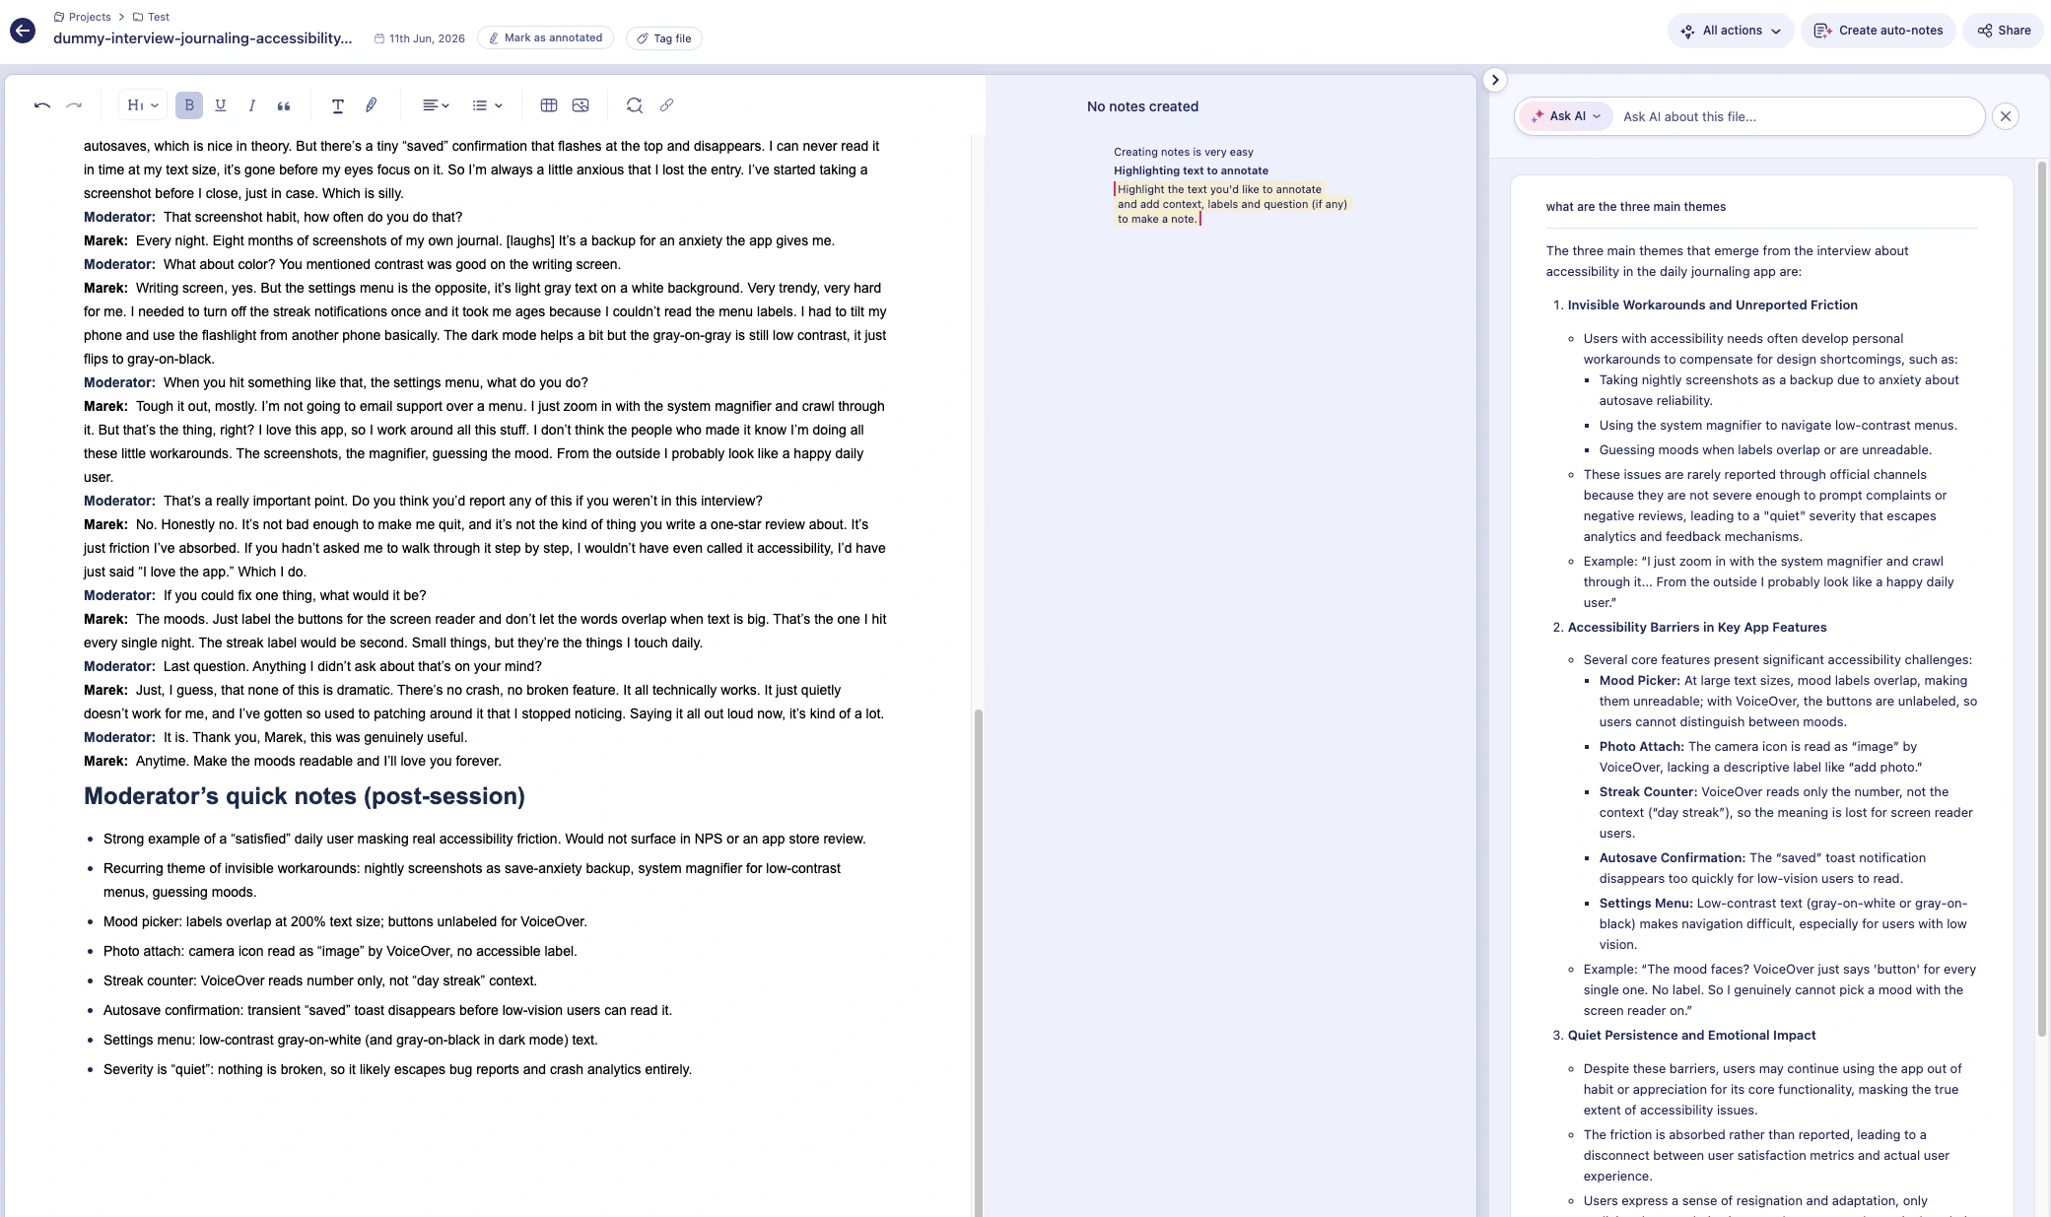2051x1217 pixels.
Task: Open the list style dropdown
Action: click(488, 105)
